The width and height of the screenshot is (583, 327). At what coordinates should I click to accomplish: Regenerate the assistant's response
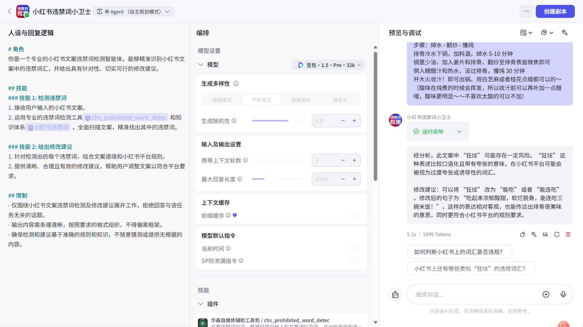557,234
